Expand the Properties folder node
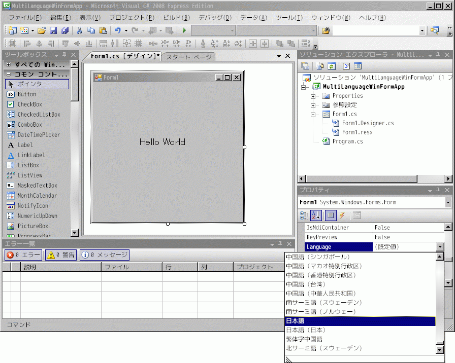The image size is (455, 363). (313, 96)
